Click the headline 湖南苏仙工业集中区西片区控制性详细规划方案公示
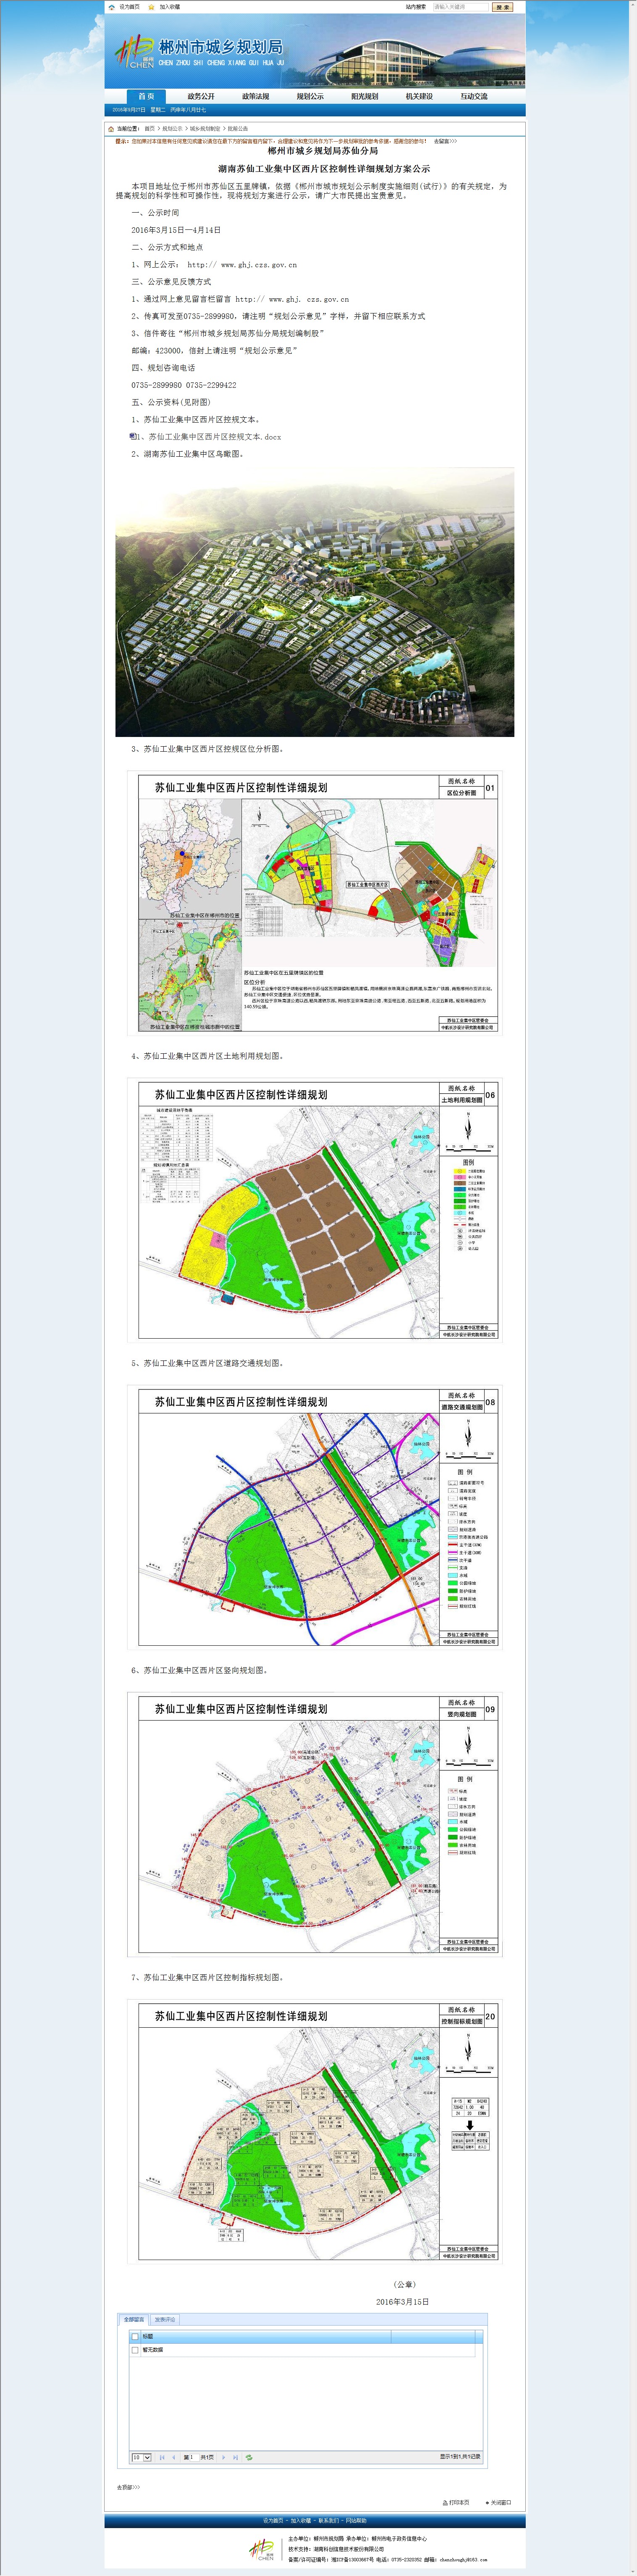This screenshot has width=637, height=2576. point(324,169)
